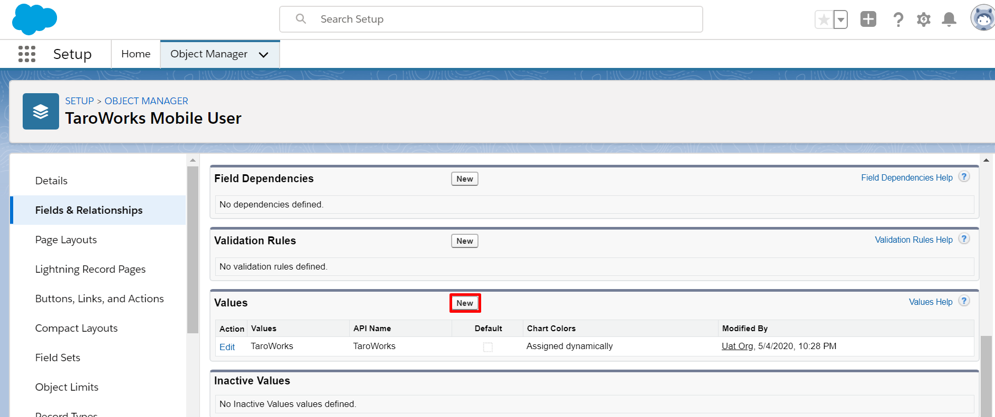Screen dimensions: 995x417
Task: Select Page Layouts in the sidebar
Action: point(66,240)
